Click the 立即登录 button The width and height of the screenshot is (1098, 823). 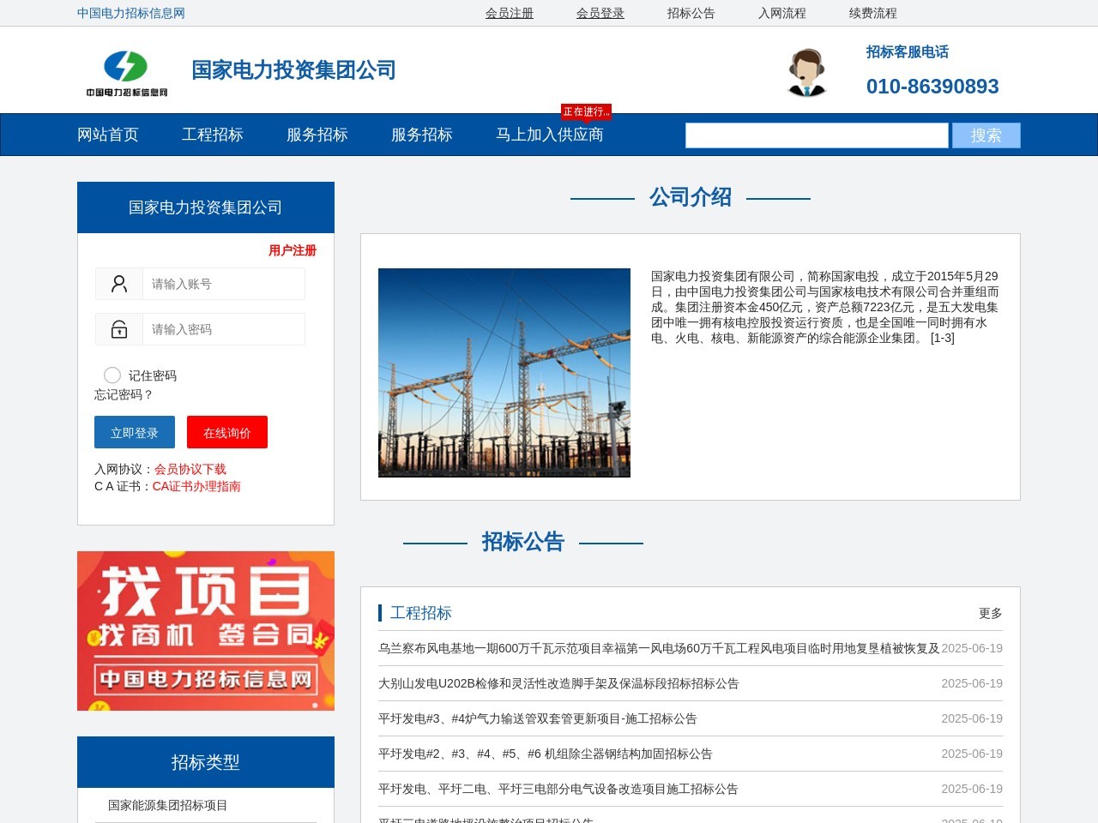pos(135,432)
